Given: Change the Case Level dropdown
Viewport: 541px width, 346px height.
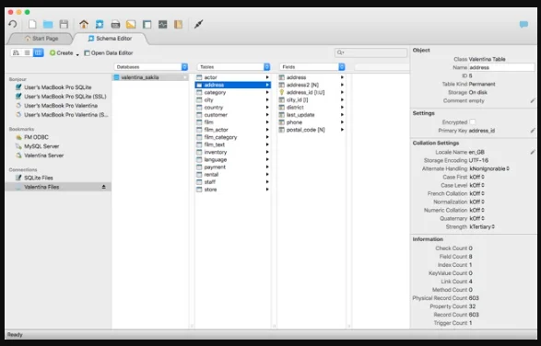Looking at the screenshot, I should coord(476,185).
